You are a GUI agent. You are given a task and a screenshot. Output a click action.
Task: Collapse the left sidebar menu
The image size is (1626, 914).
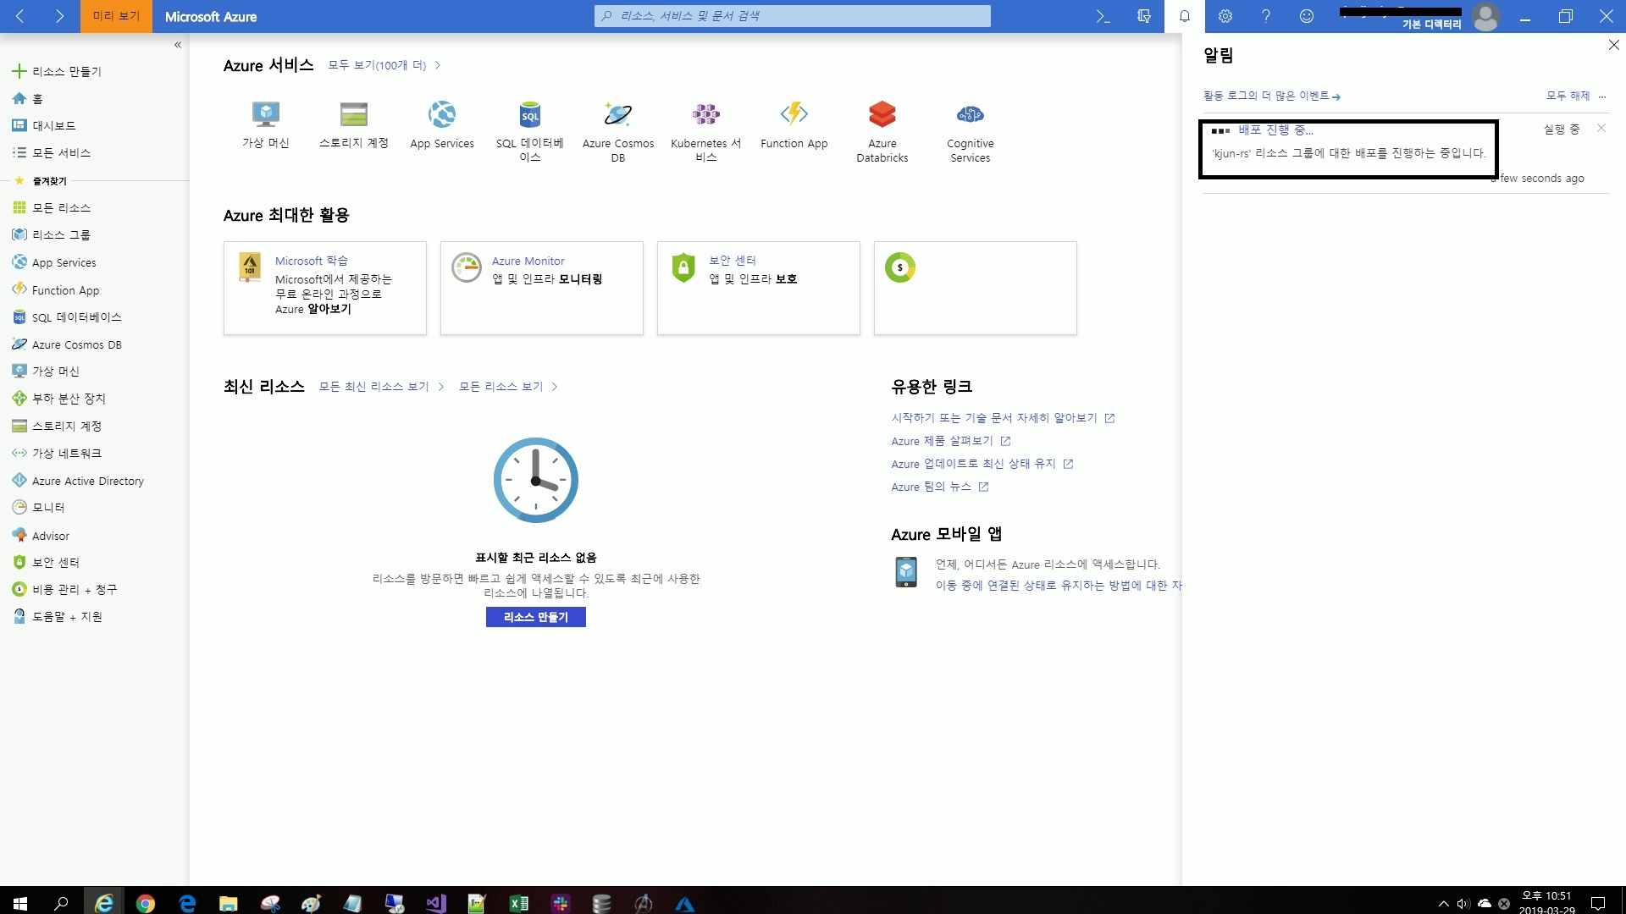pos(178,45)
